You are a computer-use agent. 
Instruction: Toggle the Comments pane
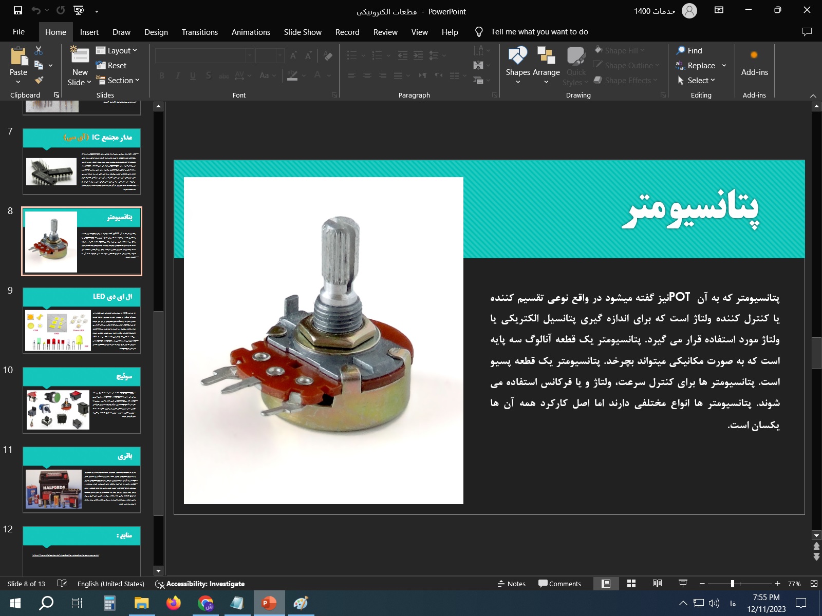click(559, 584)
